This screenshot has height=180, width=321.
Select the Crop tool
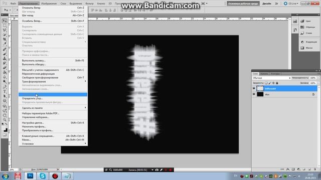click(x=5, y=39)
